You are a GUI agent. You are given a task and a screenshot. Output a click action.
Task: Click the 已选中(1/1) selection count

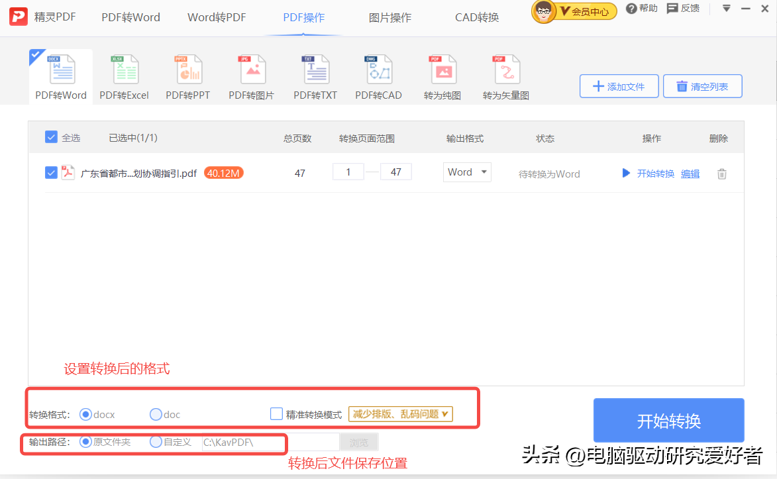tap(133, 138)
